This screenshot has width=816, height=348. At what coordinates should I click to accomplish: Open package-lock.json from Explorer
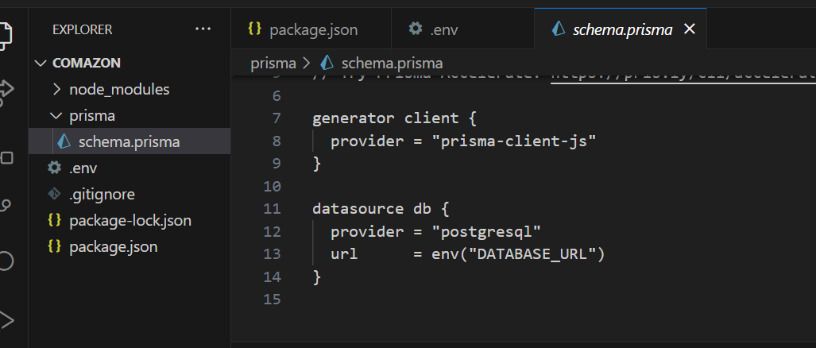click(130, 220)
